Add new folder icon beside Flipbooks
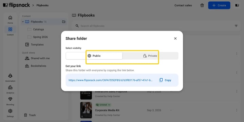 coord(64,22)
